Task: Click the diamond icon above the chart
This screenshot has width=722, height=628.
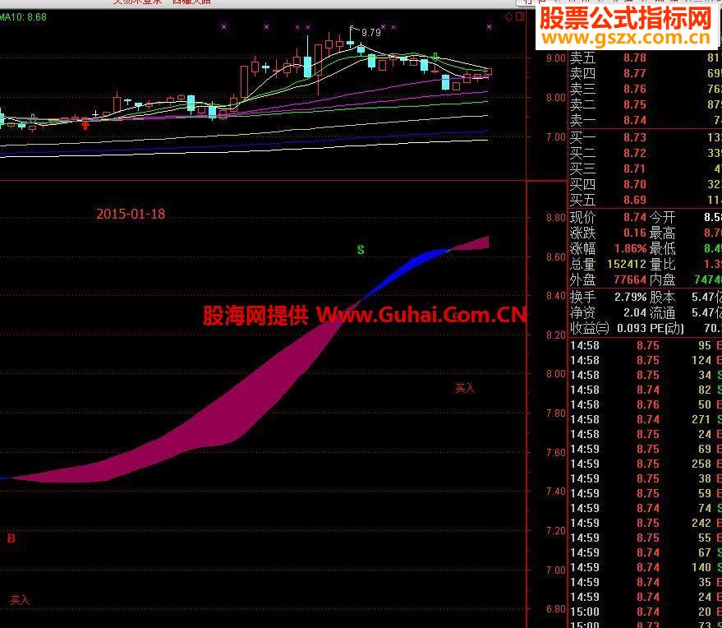Action: 508,17
